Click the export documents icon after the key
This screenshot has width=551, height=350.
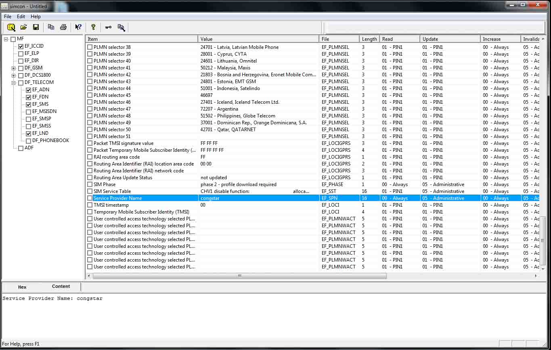pos(121,27)
